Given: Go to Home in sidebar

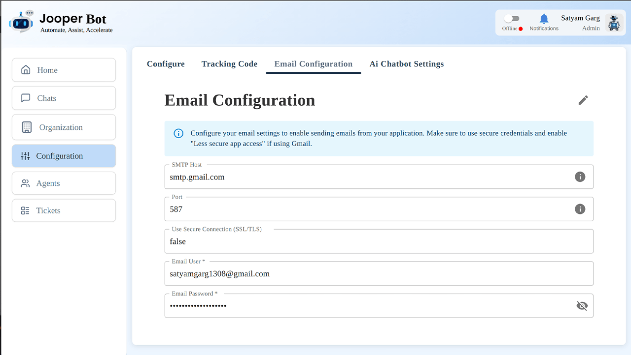Looking at the screenshot, I should [64, 70].
